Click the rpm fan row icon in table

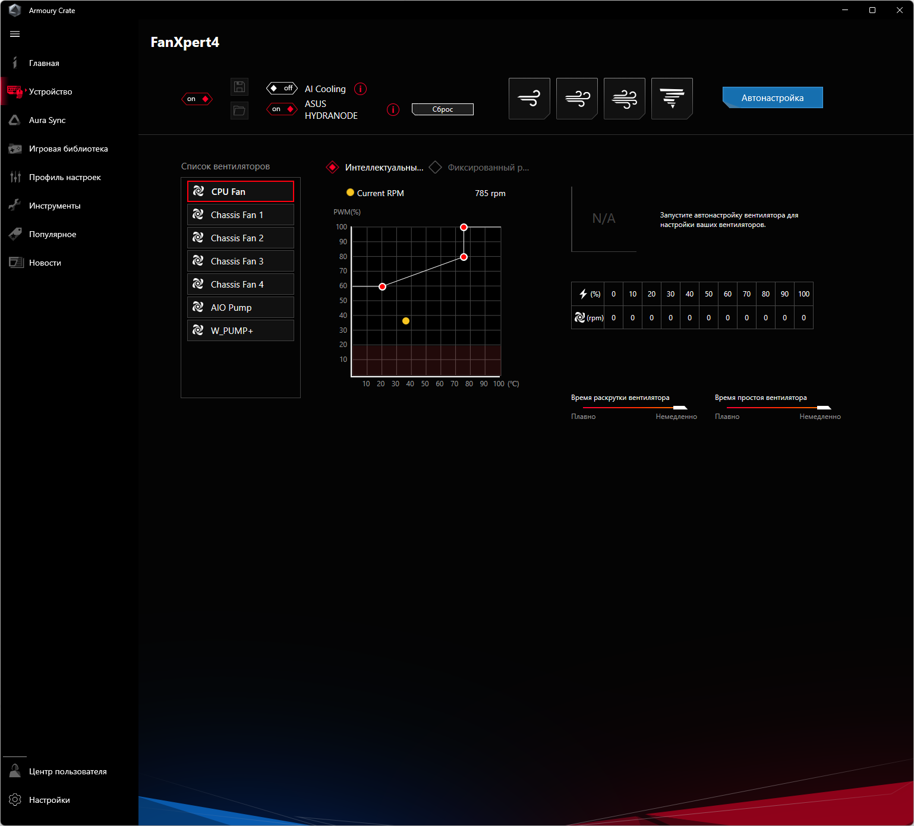point(580,317)
